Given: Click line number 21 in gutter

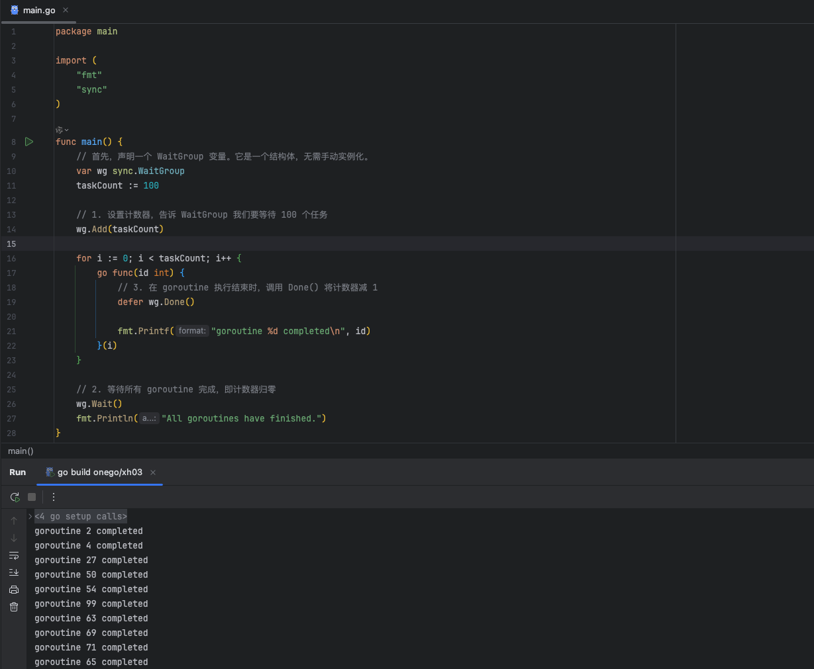Looking at the screenshot, I should tap(11, 331).
